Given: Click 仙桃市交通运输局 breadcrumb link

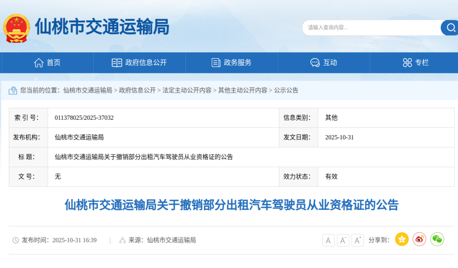Looking at the screenshot, I should pos(87,90).
